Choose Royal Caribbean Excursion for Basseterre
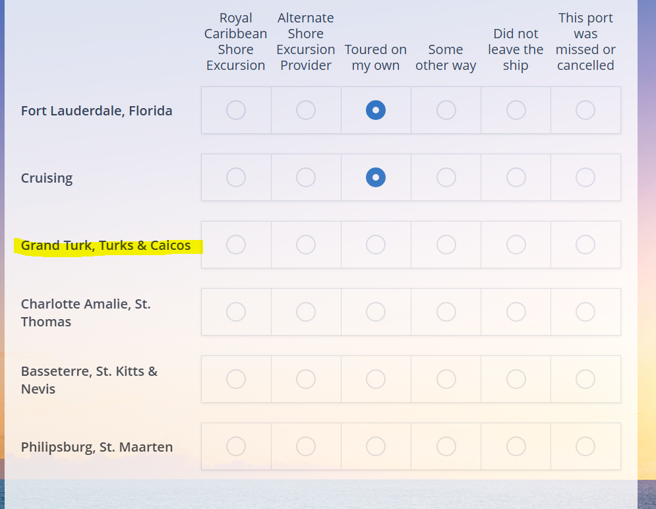656x509 pixels. coord(236,379)
